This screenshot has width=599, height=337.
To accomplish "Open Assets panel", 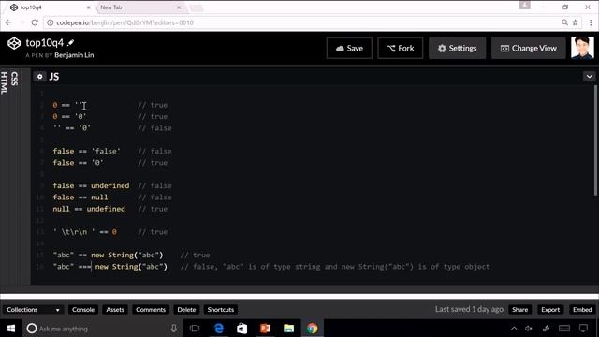I will [x=115, y=310].
